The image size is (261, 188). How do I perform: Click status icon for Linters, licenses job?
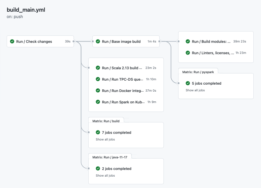188,53
